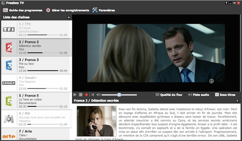
Task: Click the play button in player
Action: tap(75, 95)
